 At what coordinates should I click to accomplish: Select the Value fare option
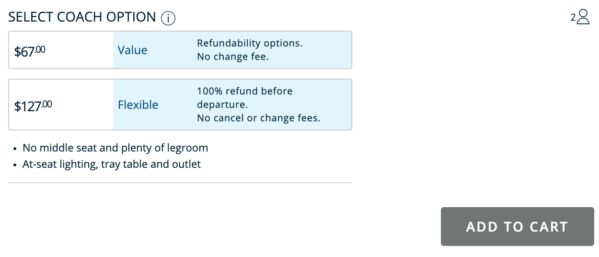[x=180, y=50]
